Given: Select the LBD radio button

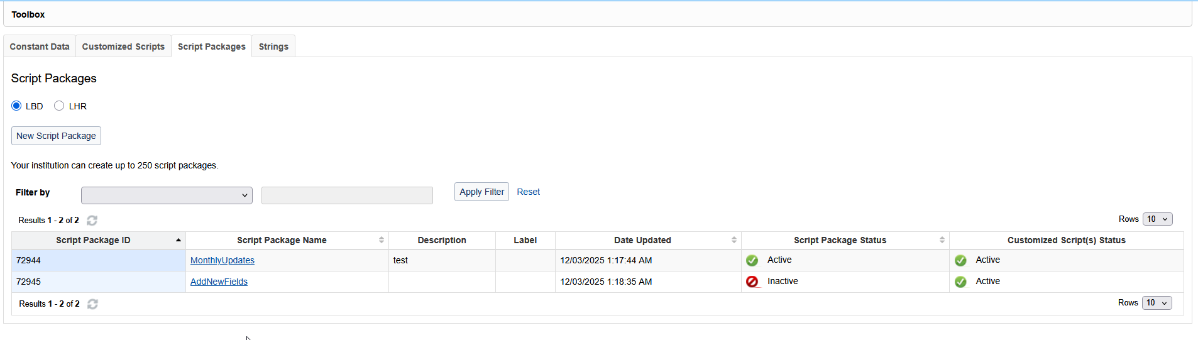Looking at the screenshot, I should (16, 106).
